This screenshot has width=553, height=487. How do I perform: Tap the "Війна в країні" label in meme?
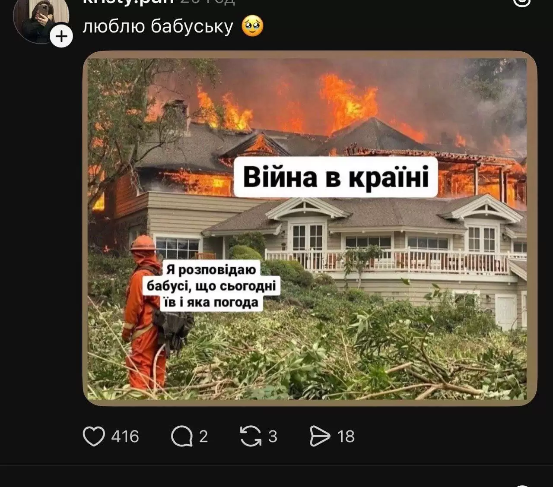tap(336, 177)
